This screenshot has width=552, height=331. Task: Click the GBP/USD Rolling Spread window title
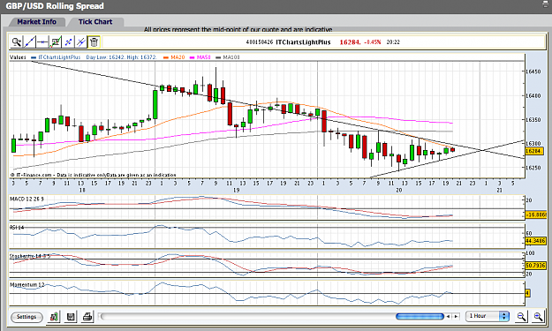[x=55, y=6]
